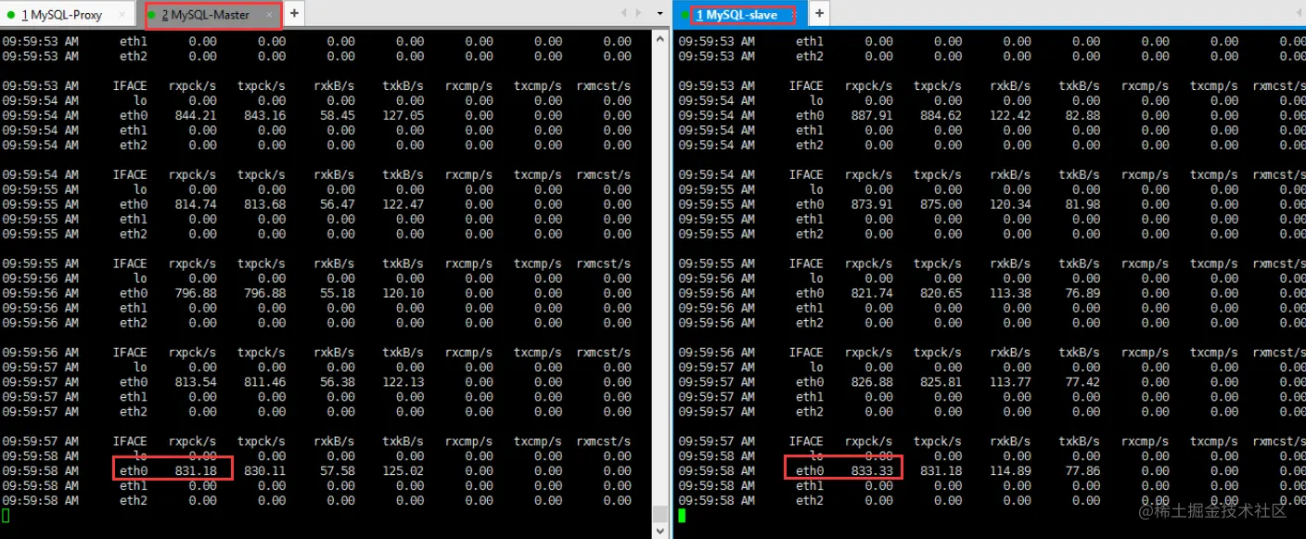The image size is (1306, 539).
Task: Click scrollbar up arrow in MySQL-Master pane
Action: pos(660,39)
